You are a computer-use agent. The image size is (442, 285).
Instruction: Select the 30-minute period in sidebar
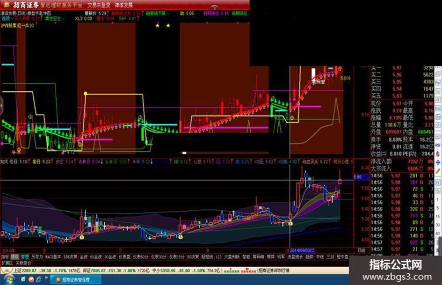438,225
